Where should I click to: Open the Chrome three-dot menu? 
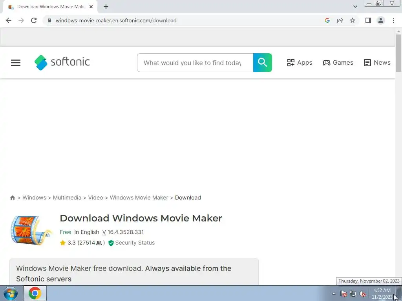tap(393, 20)
